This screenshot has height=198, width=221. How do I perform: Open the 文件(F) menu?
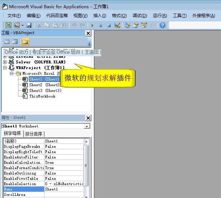pyautogui.click(x=14, y=15)
